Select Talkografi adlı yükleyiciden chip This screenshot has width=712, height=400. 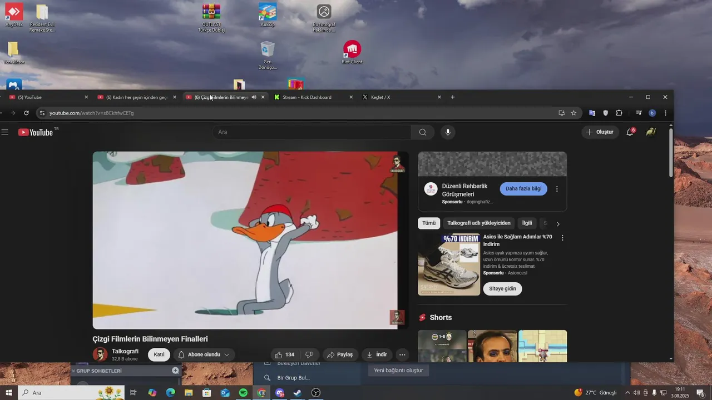point(479,223)
